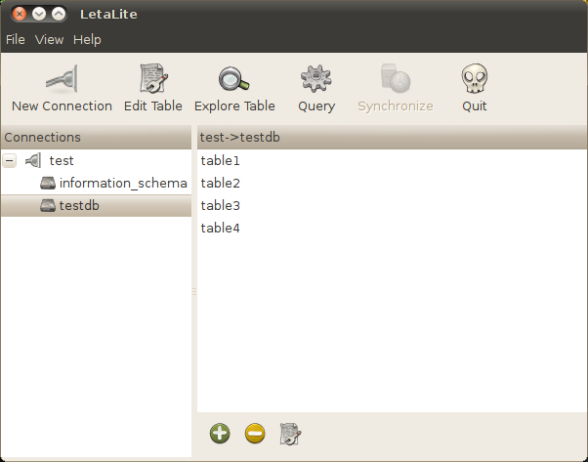Collapse the test connection tree node

coord(10,160)
